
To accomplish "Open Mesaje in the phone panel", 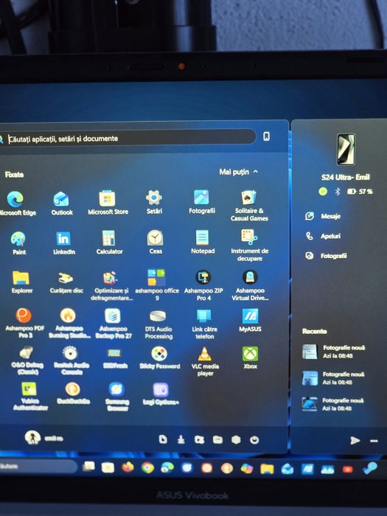I will [x=323, y=216].
